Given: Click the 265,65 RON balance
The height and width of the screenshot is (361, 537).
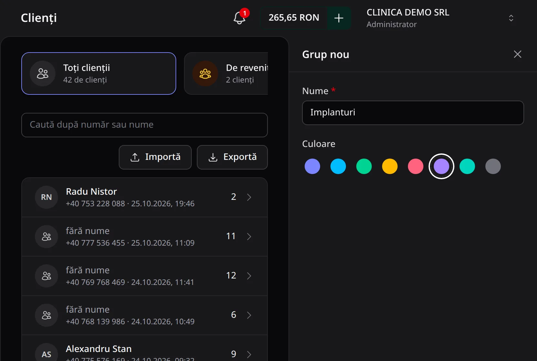Looking at the screenshot, I should (x=294, y=18).
